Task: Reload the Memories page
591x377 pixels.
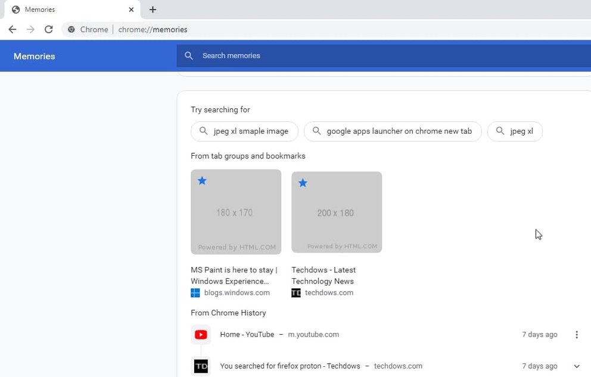Action: (x=49, y=29)
